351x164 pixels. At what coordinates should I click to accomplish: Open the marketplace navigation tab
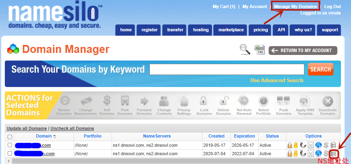(231, 30)
